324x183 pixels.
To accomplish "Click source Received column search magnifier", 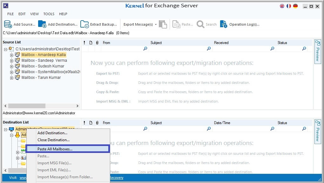I will click(272, 48).
